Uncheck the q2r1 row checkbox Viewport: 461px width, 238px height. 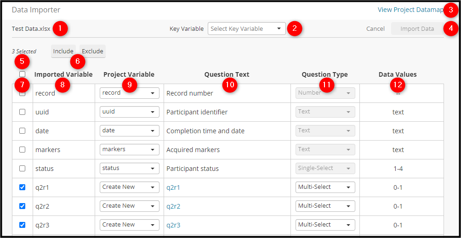[23, 187]
